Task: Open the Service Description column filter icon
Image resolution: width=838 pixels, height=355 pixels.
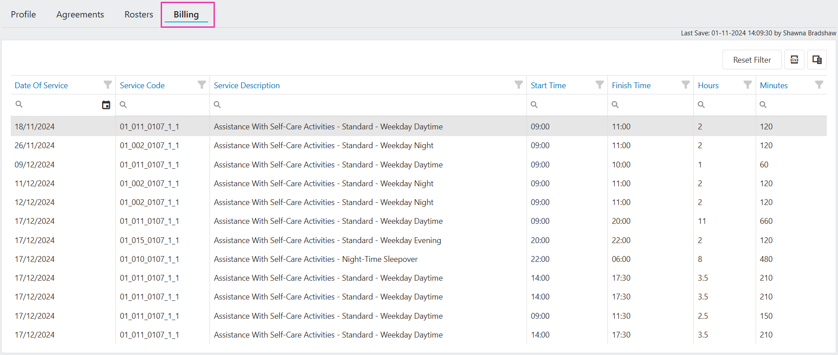Action: (519, 85)
